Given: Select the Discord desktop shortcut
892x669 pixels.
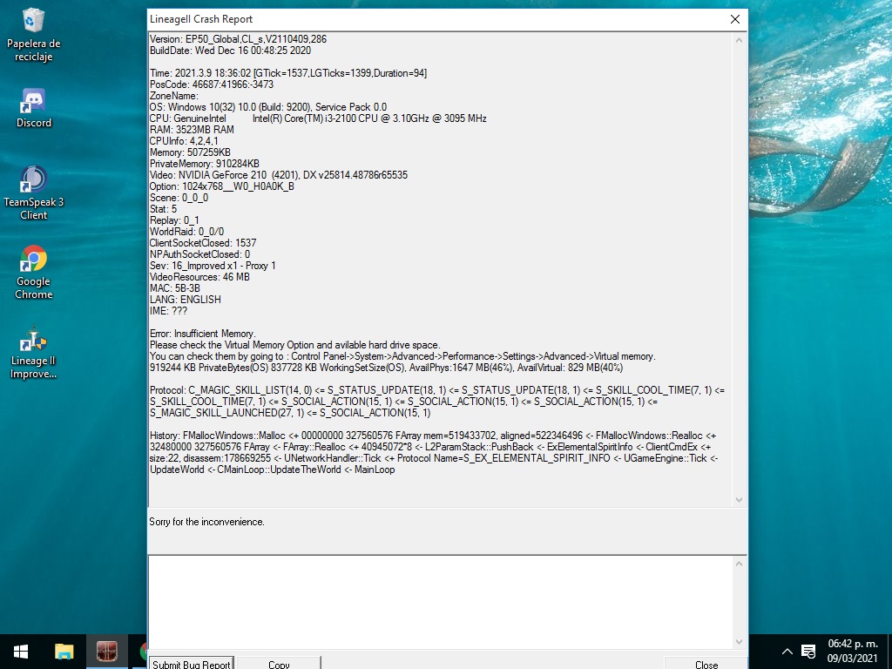Looking at the screenshot, I should pos(34,107).
